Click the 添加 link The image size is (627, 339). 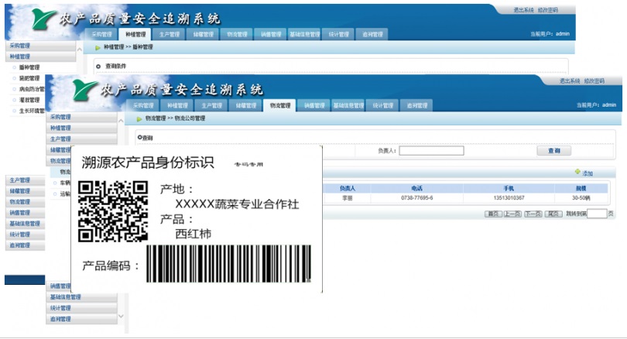click(588, 173)
